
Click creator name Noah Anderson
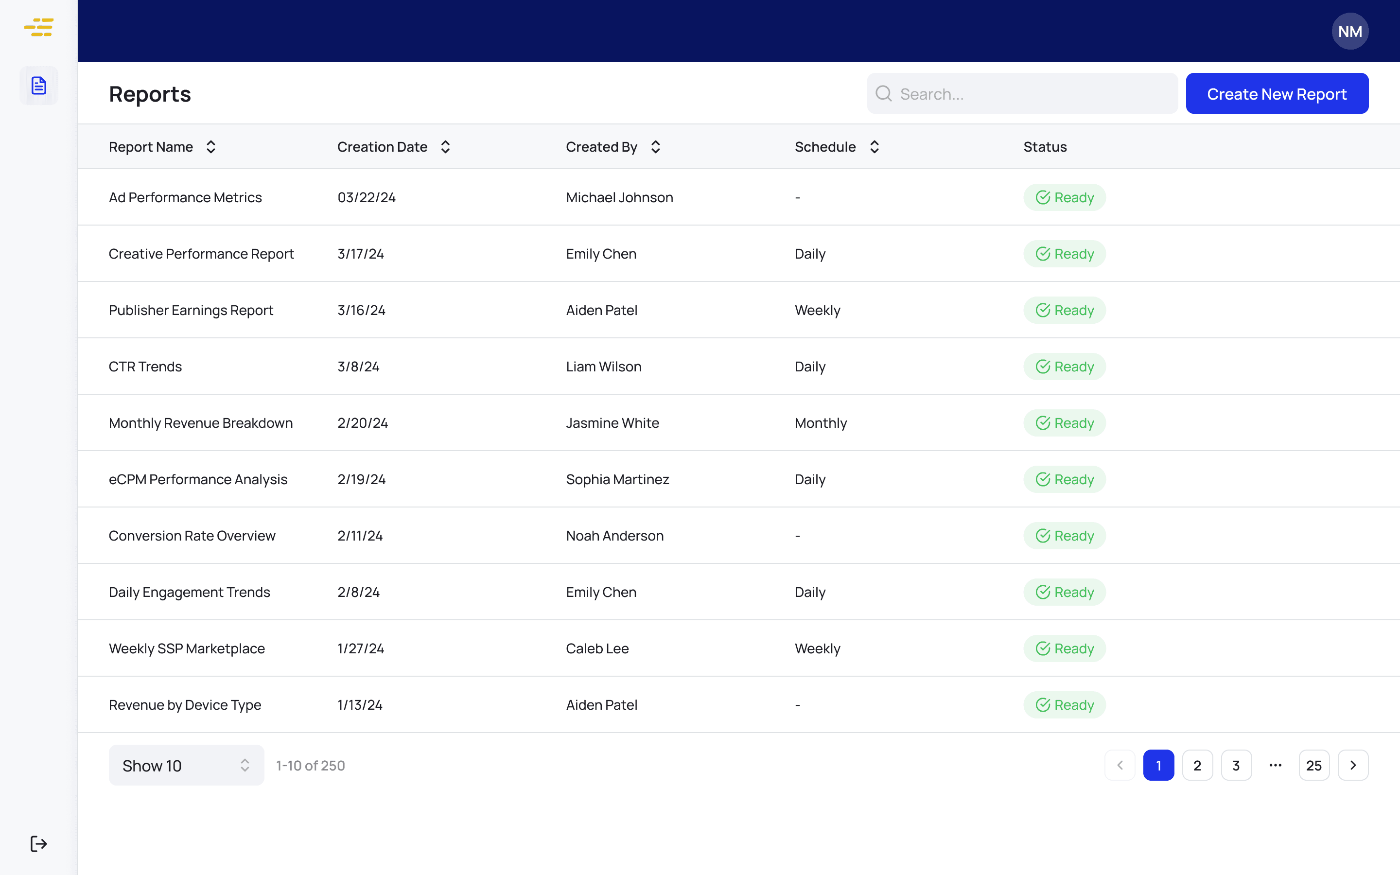(x=614, y=536)
